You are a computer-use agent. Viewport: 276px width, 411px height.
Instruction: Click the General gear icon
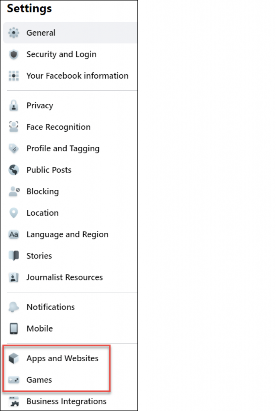coord(14,33)
